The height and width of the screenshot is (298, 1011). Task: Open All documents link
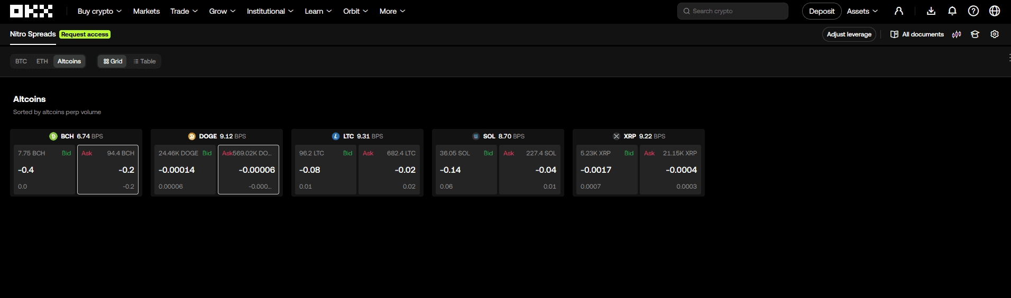click(x=917, y=34)
